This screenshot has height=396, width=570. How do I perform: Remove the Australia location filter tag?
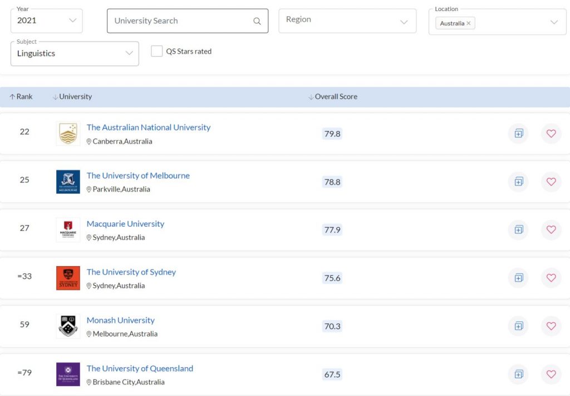point(469,23)
